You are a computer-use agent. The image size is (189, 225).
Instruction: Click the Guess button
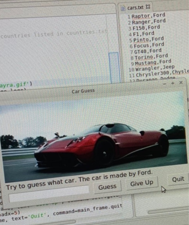tap(107, 187)
